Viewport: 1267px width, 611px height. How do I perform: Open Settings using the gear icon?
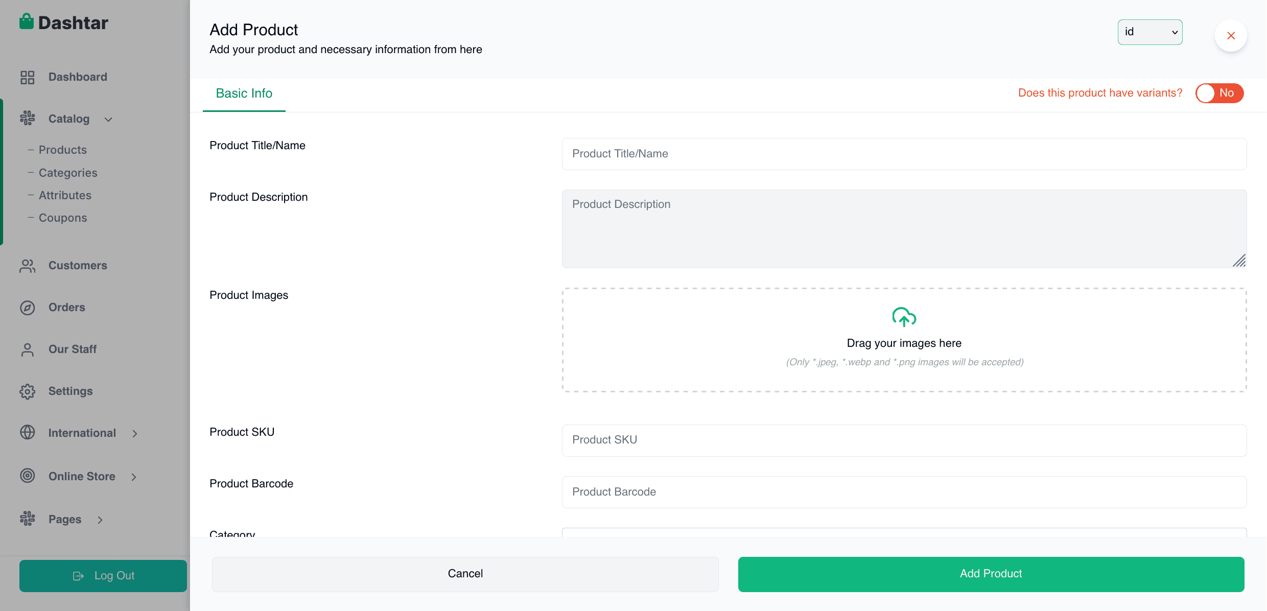pos(27,391)
